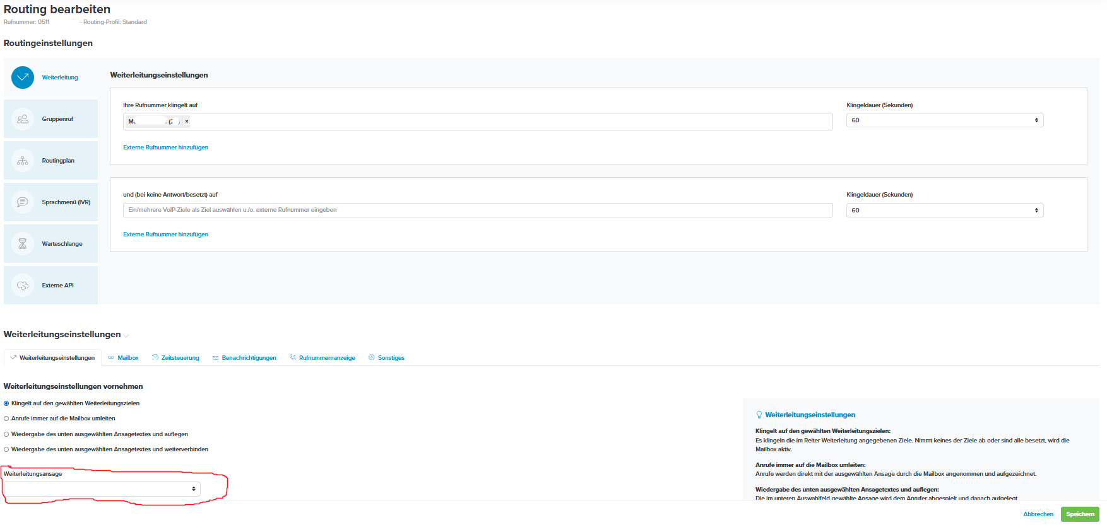The image size is (1107, 525).
Task: Open the Zeitsteuerung tab
Action: [180, 358]
